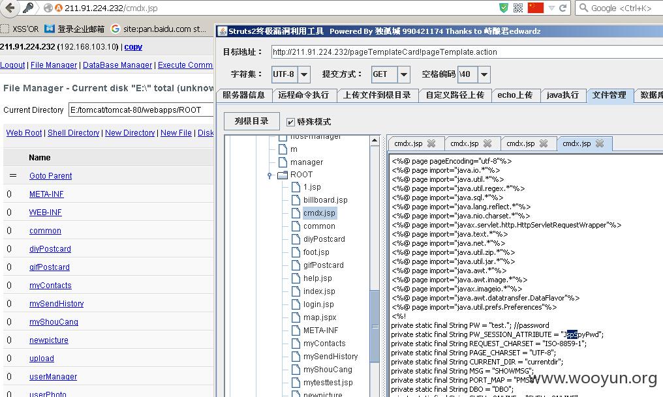The image size is (663, 397).
Task: Switch to the java执行 tab
Action: (x=563, y=95)
